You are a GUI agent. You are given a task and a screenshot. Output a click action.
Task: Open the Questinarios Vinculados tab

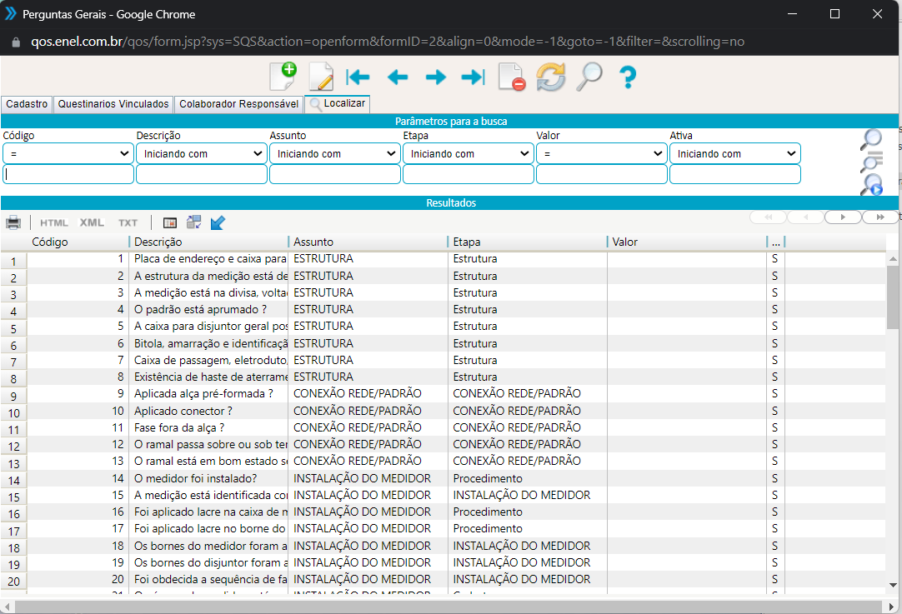click(x=113, y=104)
